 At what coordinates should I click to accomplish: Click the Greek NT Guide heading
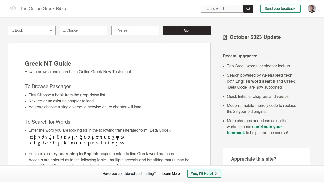point(48,64)
